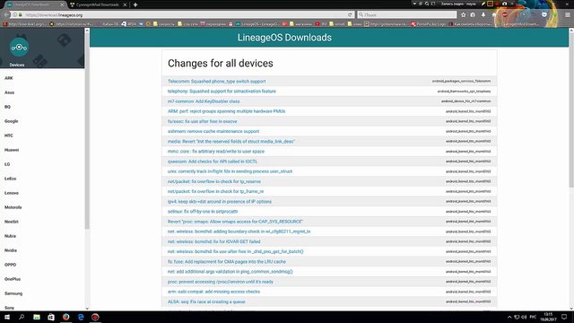Viewport: 574px width, 323px height.
Task: Open 'ipv4: keep skb->dst around' change link
Action: pos(220,201)
